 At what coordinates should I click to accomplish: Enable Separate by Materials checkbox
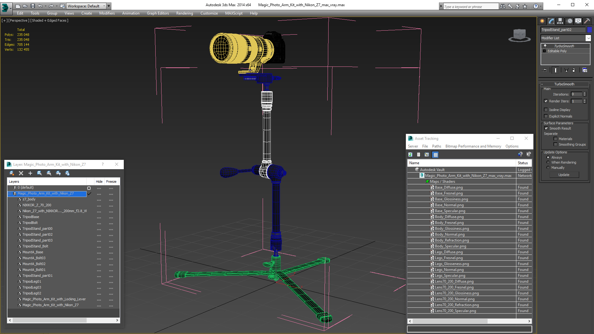coord(556,139)
